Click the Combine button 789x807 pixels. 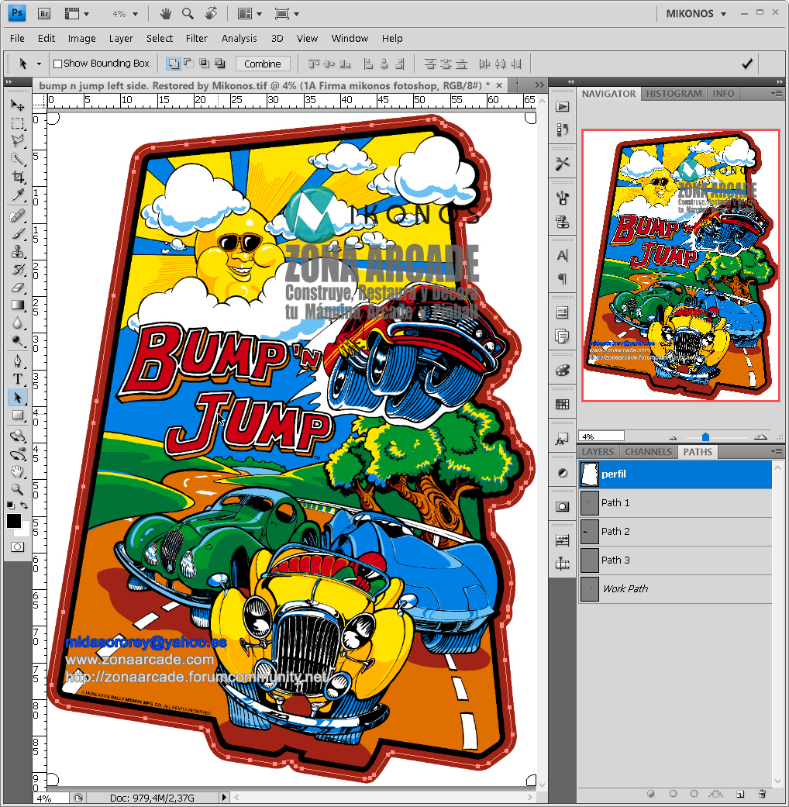[264, 63]
